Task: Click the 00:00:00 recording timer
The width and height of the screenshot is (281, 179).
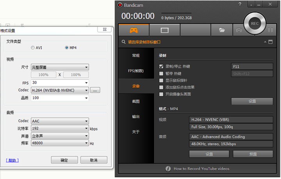Action: [138, 16]
